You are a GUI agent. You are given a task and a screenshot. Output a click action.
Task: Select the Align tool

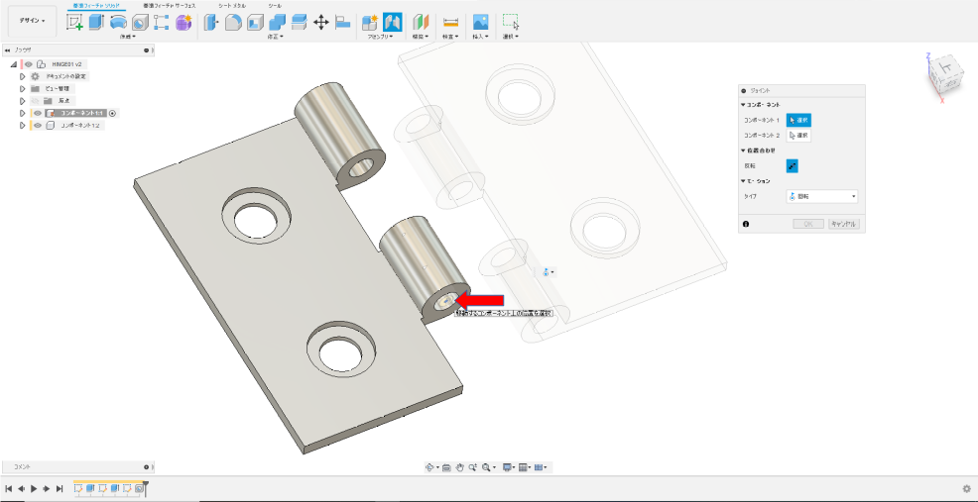[x=342, y=23]
